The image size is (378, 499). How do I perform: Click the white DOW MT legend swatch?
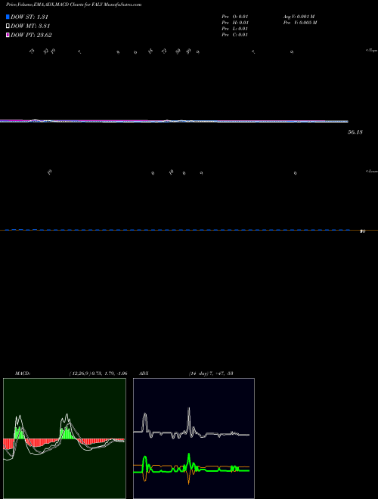(8, 26)
